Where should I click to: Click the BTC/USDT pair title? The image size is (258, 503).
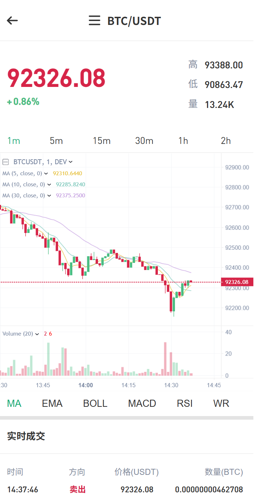pyautogui.click(x=134, y=21)
